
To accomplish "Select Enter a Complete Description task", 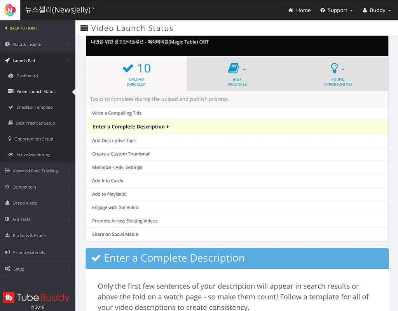I will tap(237, 127).
